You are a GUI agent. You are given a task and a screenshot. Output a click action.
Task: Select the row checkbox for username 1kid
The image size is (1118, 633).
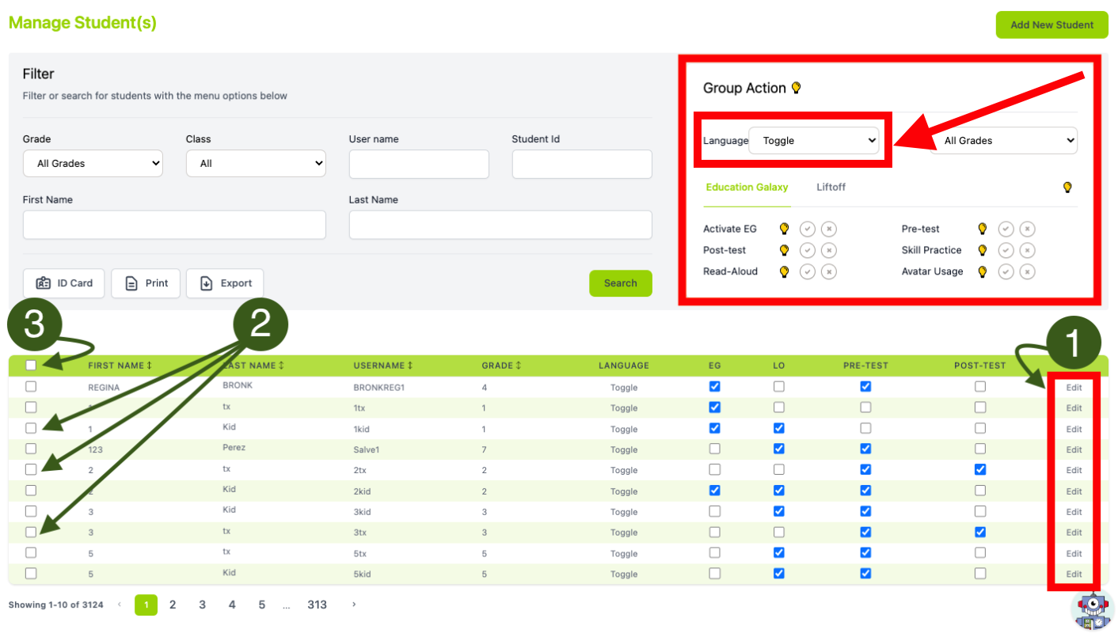tap(31, 428)
